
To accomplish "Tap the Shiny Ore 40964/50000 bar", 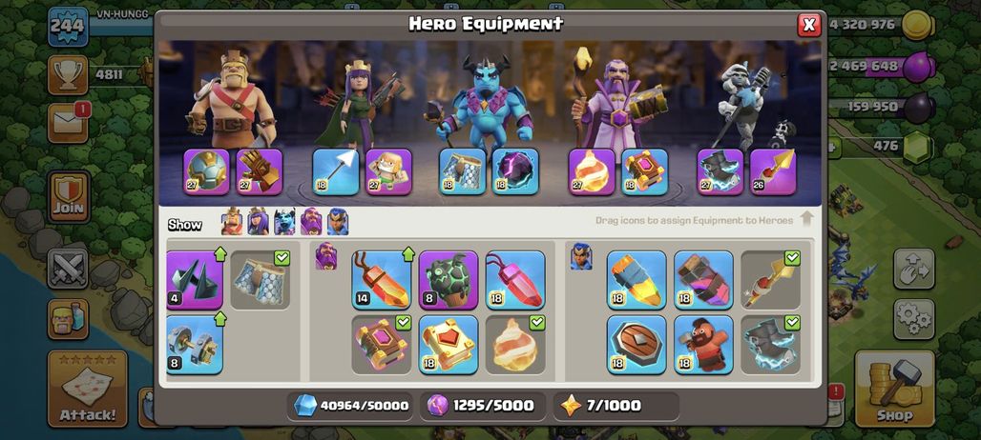I will pos(351,406).
